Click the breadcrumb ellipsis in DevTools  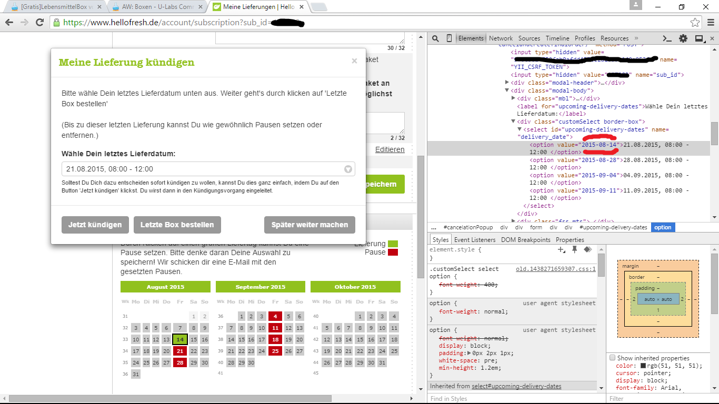434,227
